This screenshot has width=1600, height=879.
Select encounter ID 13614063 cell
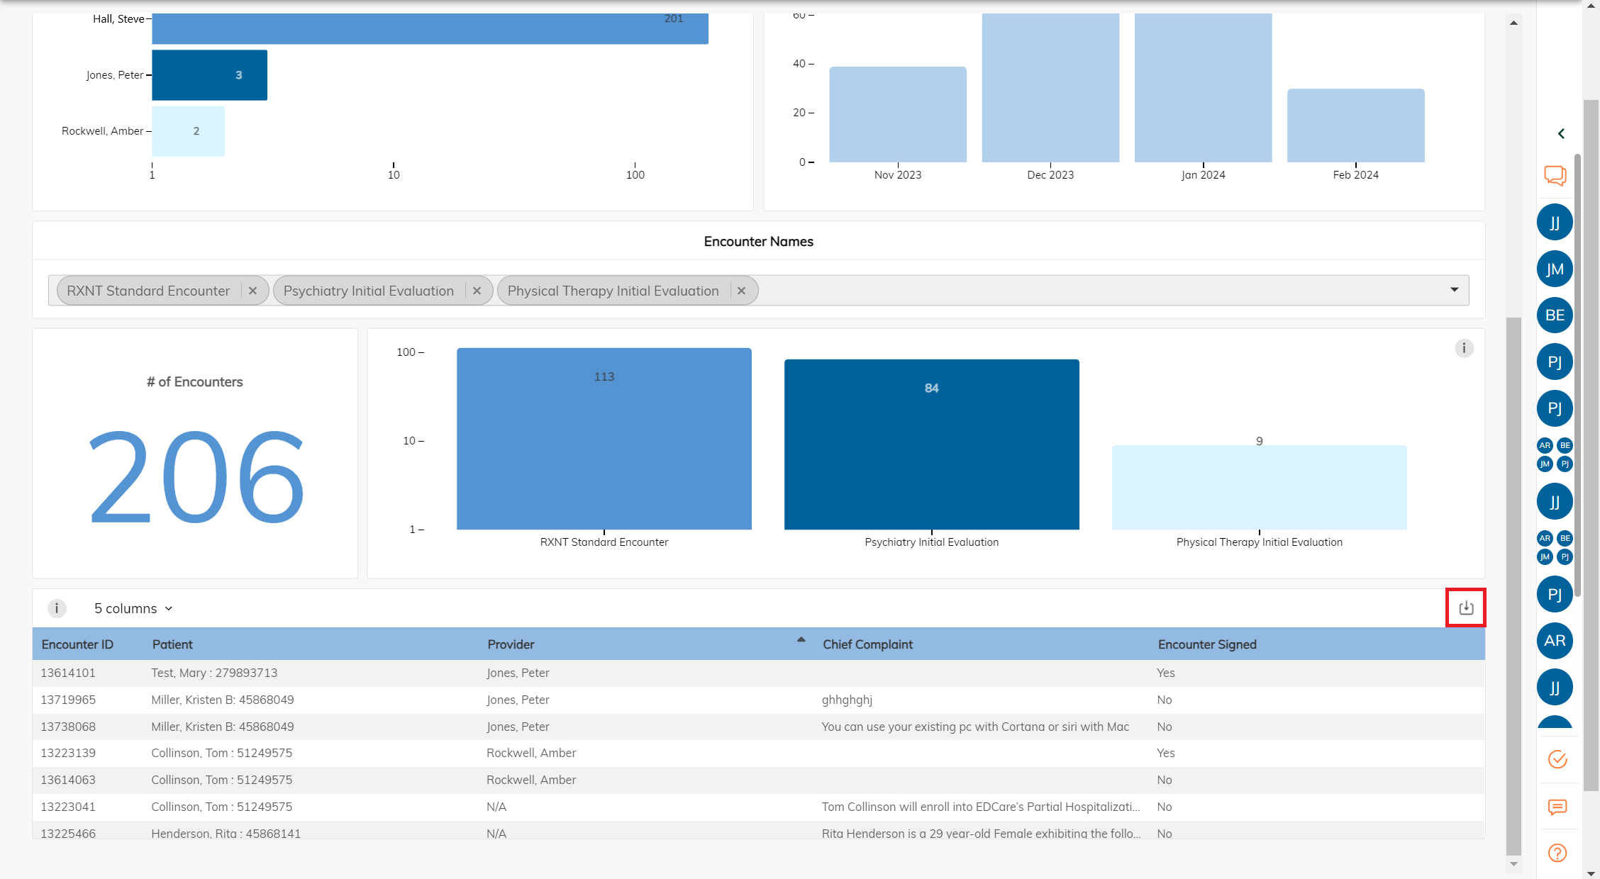coord(68,780)
